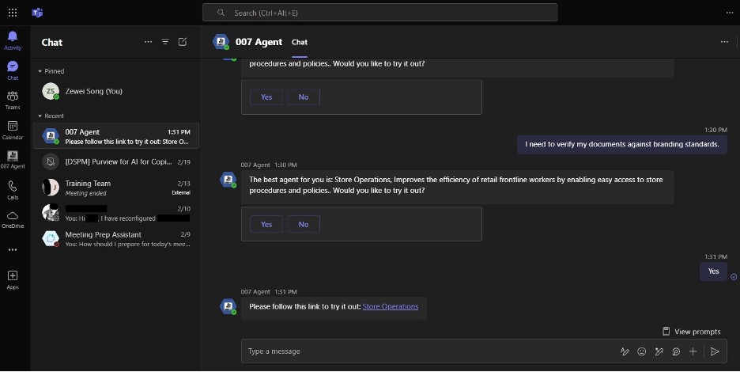The image size is (740, 372).
Task: Click the muted icon on DSPM chat
Action: coord(51,161)
